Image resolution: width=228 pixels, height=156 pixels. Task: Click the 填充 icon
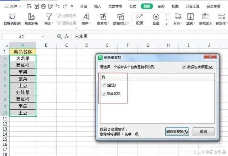pos(190,16)
